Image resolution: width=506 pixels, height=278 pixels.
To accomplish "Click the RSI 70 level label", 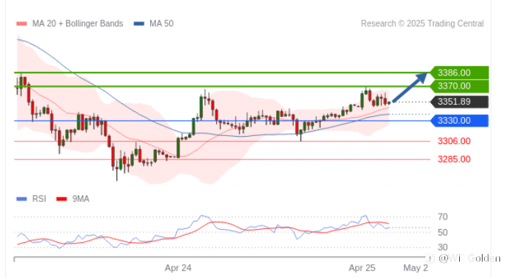I will click(x=443, y=217).
